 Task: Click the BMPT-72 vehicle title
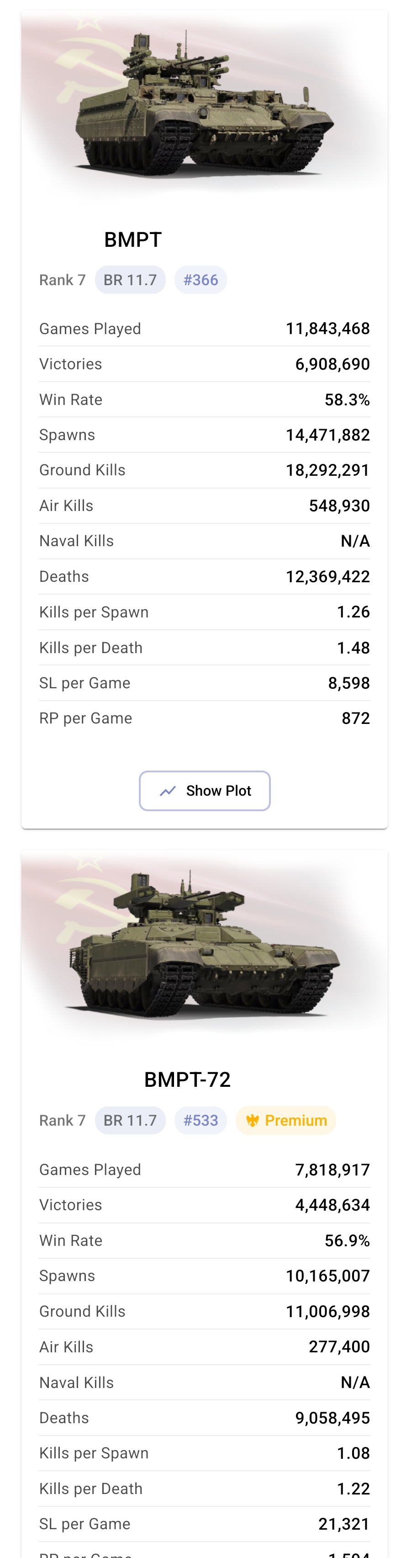[x=187, y=1079]
